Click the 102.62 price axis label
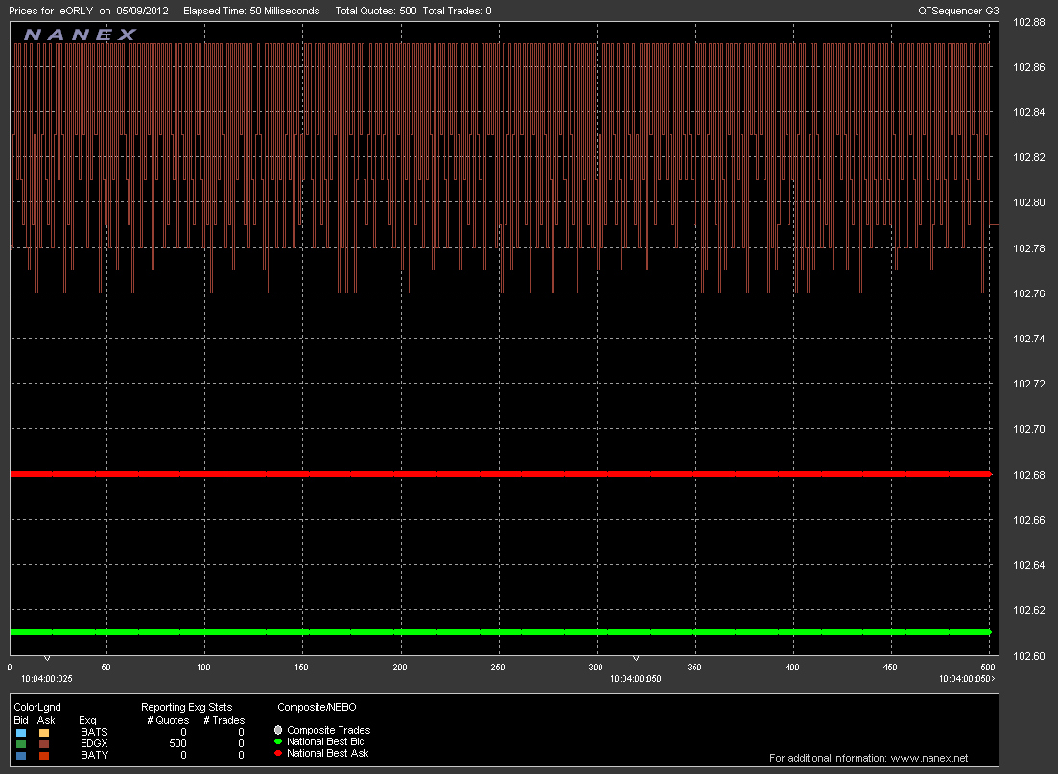Screen dimensions: 1058x774 1029,610
